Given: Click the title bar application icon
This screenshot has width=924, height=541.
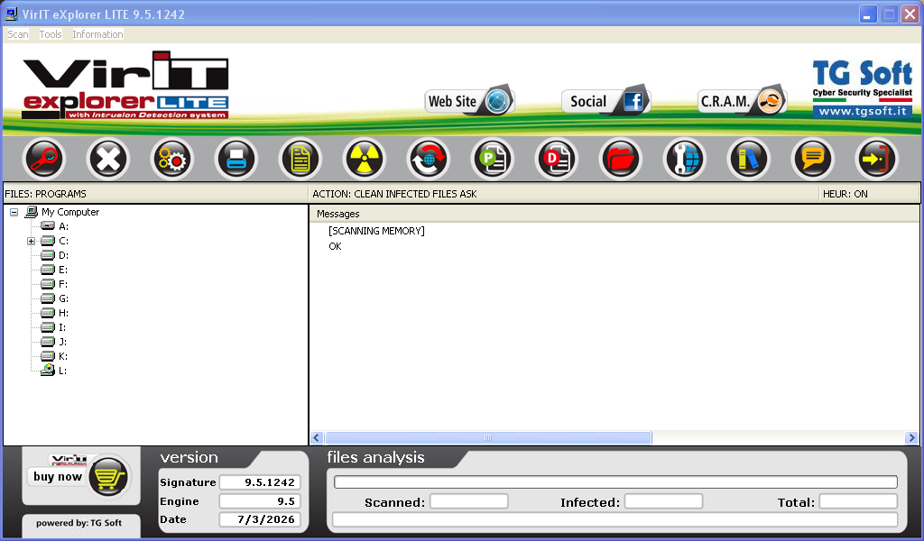Looking at the screenshot, I should [x=11, y=14].
